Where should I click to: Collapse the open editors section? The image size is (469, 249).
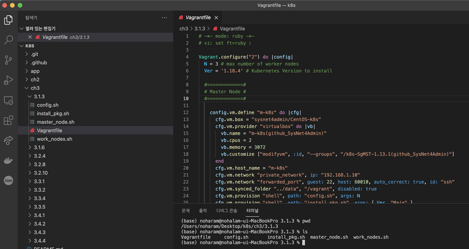pyautogui.click(x=21, y=29)
